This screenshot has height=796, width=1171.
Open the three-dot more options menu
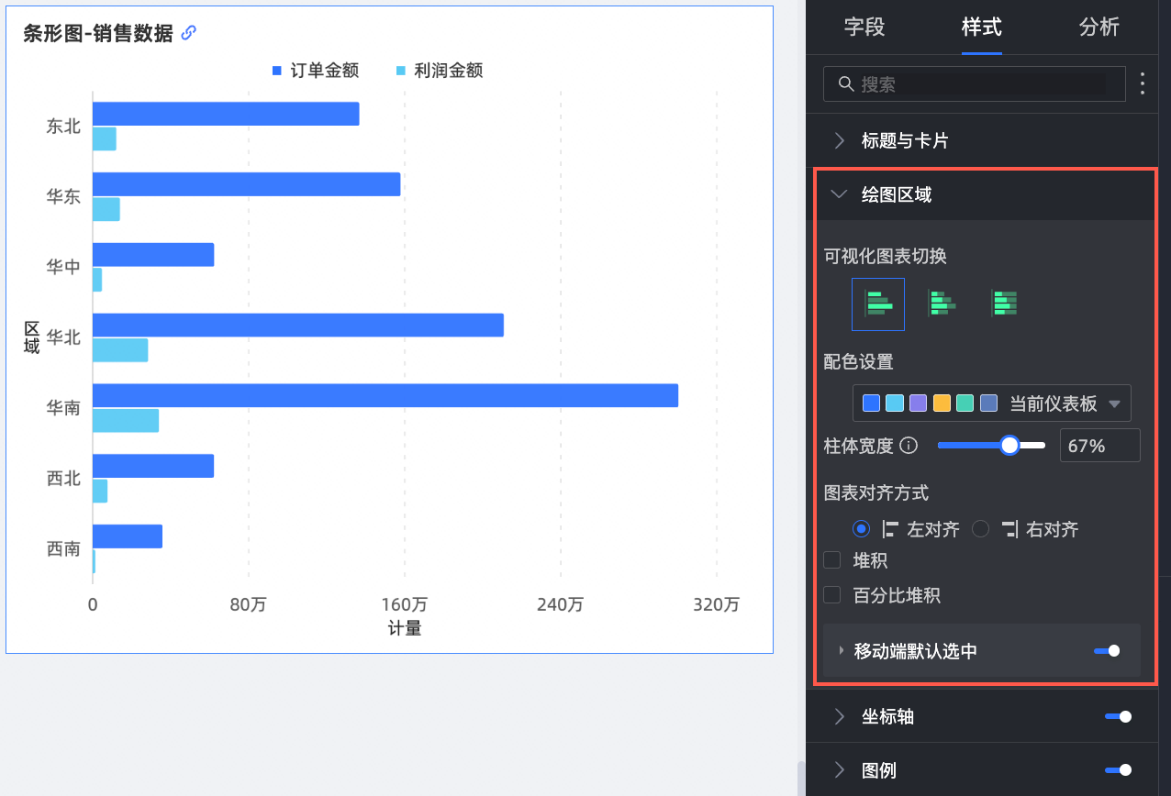pos(1143,83)
